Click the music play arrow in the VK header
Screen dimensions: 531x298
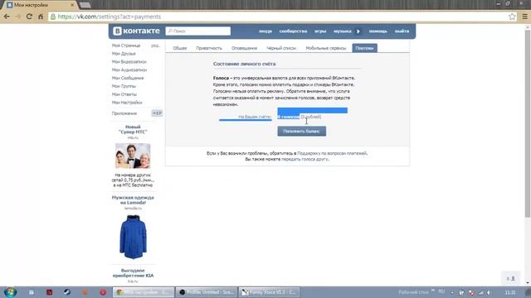pos(358,31)
